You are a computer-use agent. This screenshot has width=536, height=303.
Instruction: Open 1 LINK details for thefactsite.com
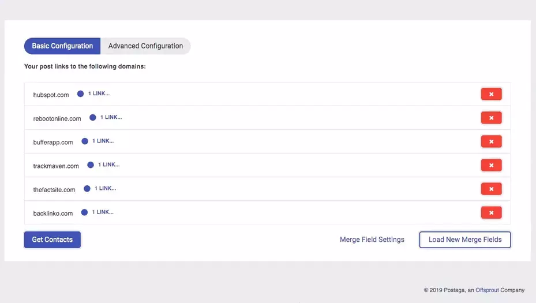coord(105,188)
